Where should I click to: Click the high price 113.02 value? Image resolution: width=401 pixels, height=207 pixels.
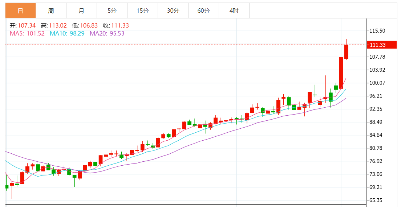(x=58, y=25)
